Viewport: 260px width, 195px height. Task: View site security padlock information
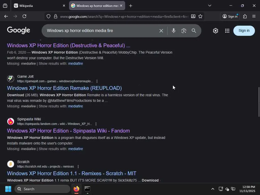click(x=56, y=16)
